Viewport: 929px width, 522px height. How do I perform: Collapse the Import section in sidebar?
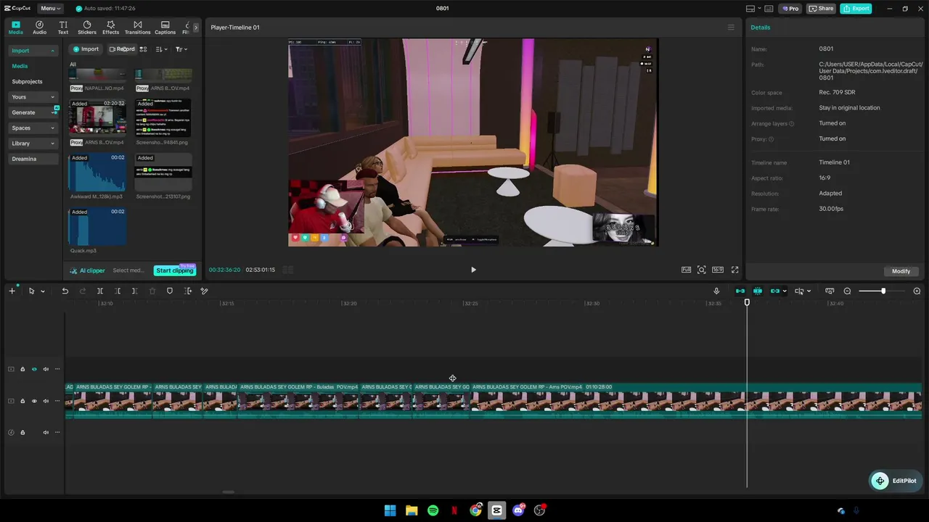(33, 51)
